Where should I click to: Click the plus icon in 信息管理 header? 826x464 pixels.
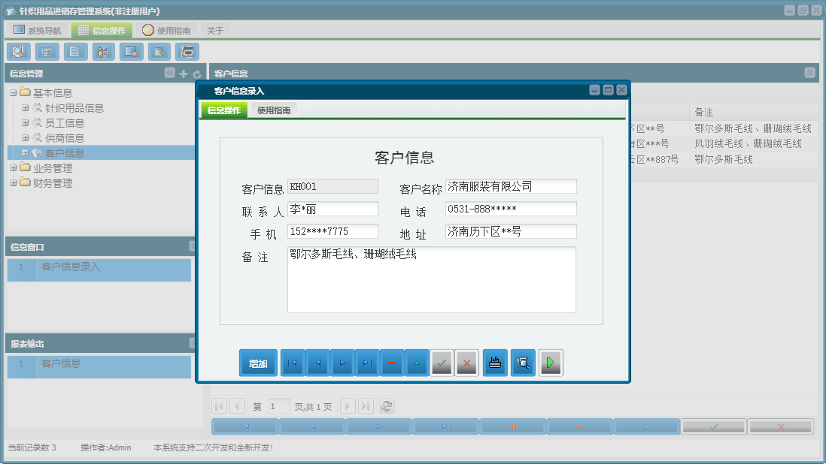(x=184, y=74)
